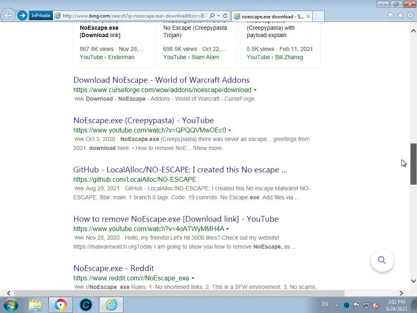Click the floating search magnifier button
The height and width of the screenshot is (313, 417).
(382, 260)
